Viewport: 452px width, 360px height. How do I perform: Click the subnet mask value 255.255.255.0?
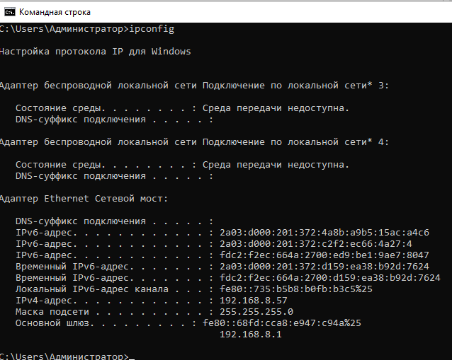[256, 312]
